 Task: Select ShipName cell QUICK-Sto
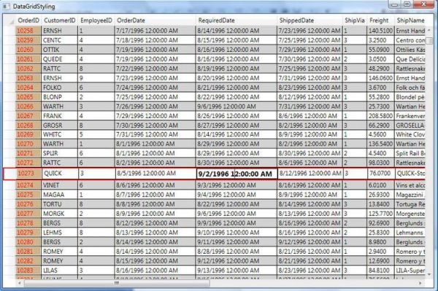click(410, 174)
